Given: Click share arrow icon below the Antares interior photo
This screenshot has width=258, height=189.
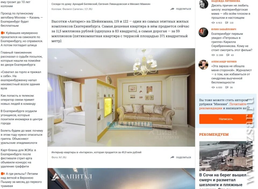Looking at the screenshot, I should coord(172,157).
